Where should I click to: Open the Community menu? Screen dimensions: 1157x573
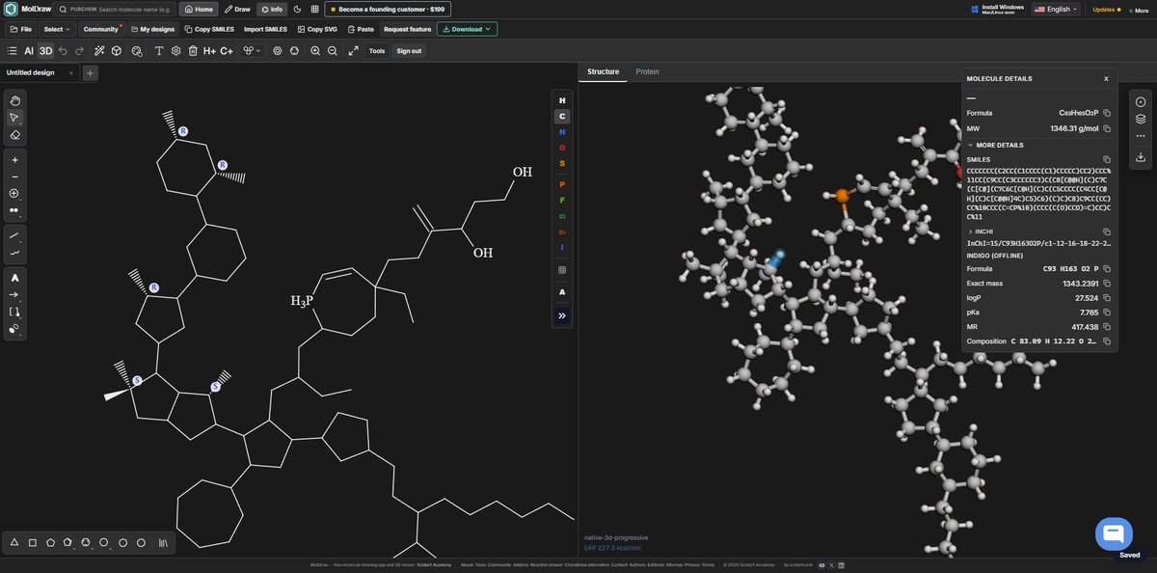(100, 29)
